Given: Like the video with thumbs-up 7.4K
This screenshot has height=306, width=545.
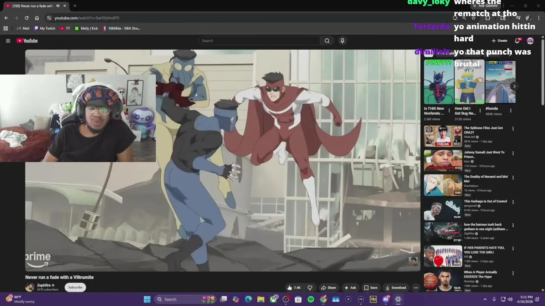Looking at the screenshot, I should coord(294,288).
